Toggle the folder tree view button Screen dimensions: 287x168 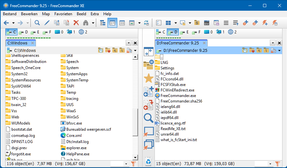pyautogui.click(x=103, y=23)
